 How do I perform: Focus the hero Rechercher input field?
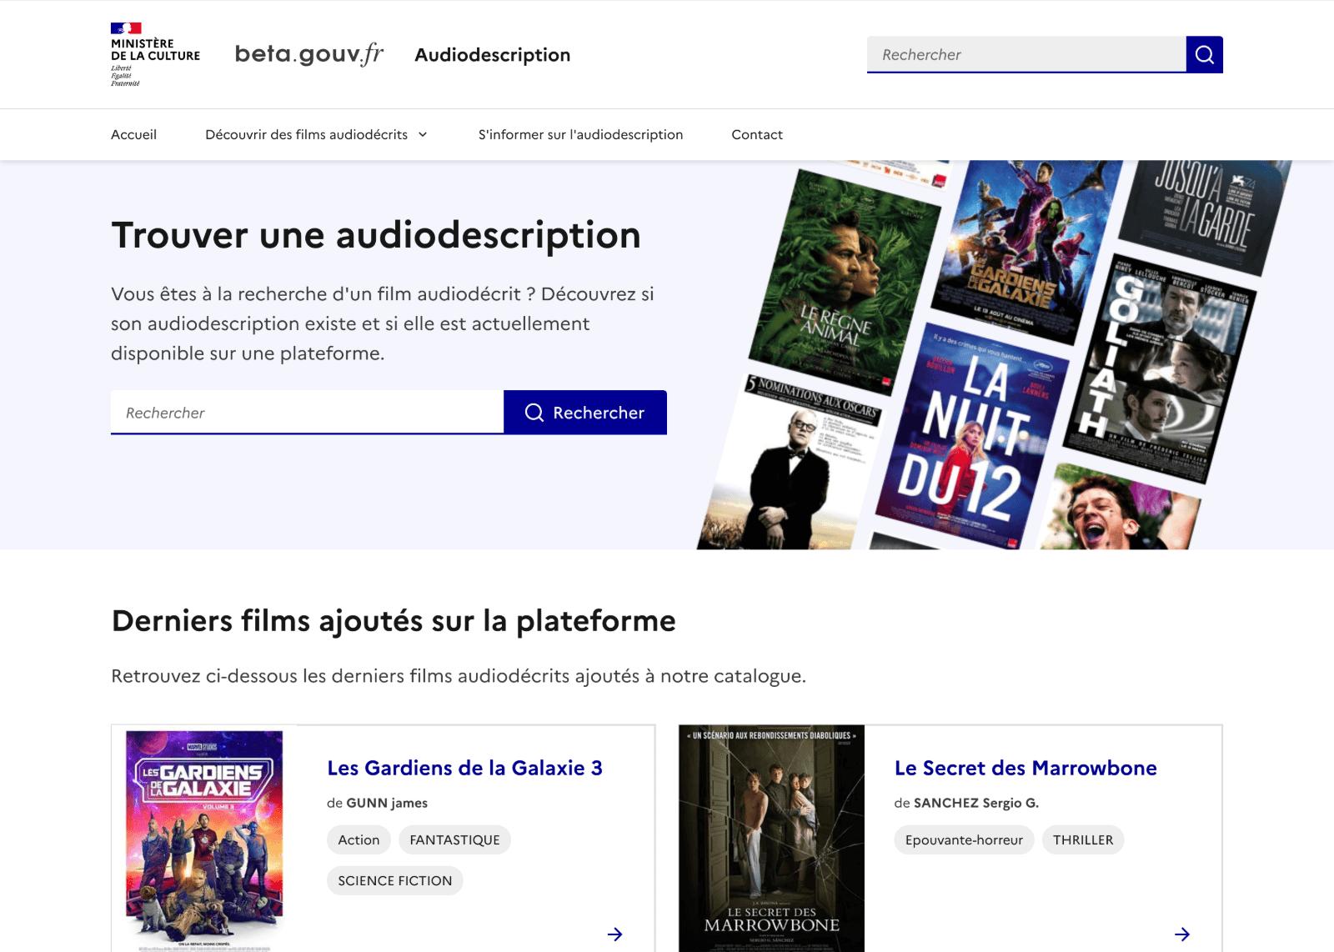pyautogui.click(x=307, y=413)
